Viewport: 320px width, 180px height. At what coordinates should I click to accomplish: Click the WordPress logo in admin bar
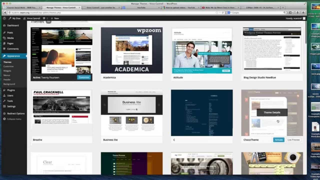coord(4,18)
